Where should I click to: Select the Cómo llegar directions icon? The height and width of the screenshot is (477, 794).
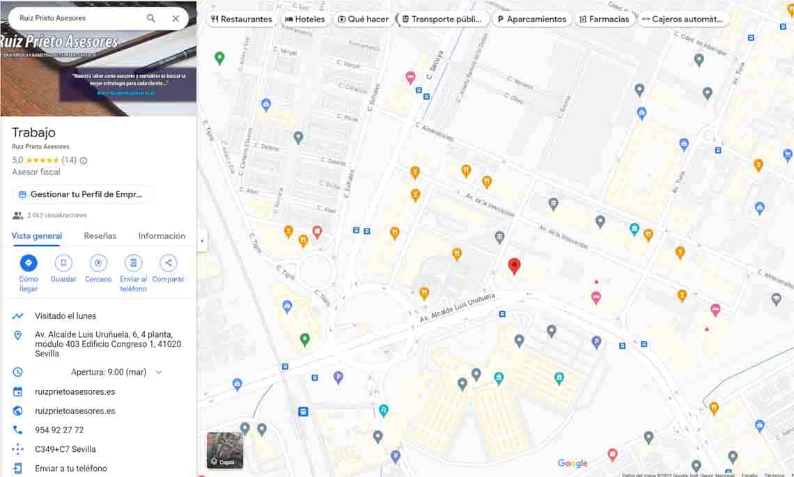tap(29, 263)
